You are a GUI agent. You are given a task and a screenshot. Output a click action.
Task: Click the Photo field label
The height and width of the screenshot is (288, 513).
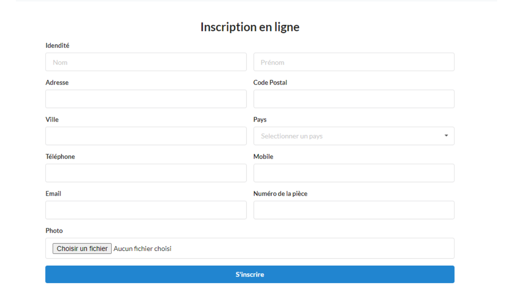coord(54,231)
